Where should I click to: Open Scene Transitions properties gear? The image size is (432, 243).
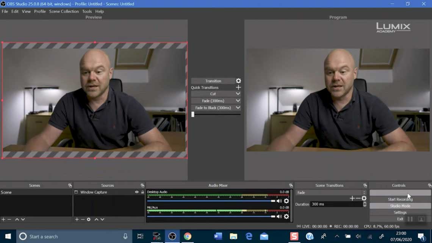pyautogui.click(x=364, y=198)
